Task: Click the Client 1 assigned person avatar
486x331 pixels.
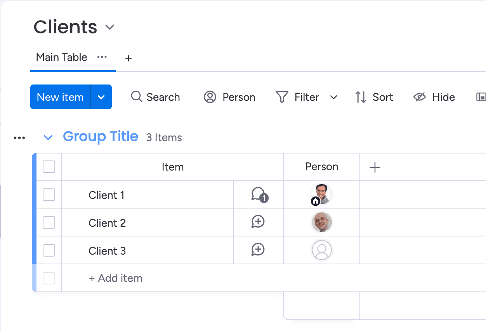Action: point(322,195)
